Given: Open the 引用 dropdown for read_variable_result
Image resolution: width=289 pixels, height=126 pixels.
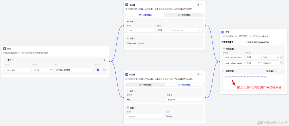Looking at the screenshot, I should click(254, 63).
